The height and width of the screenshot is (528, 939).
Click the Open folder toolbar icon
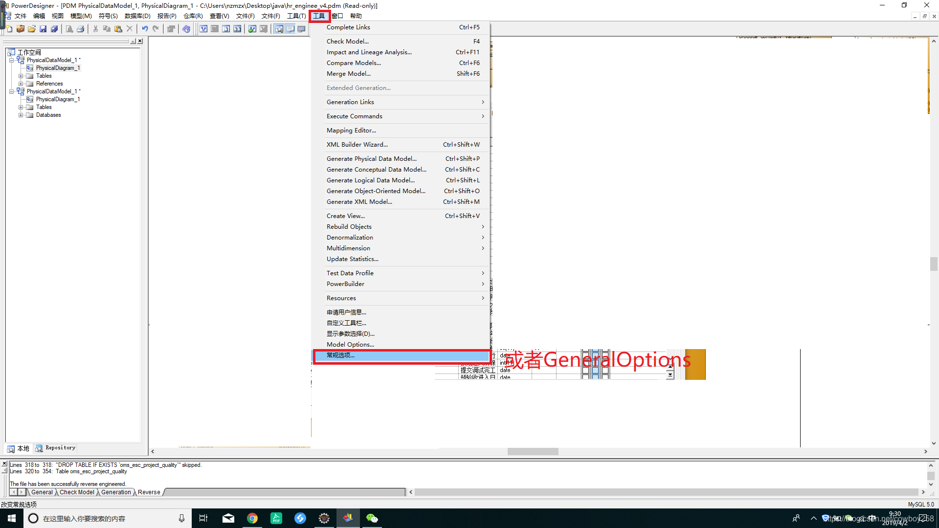(x=32, y=29)
